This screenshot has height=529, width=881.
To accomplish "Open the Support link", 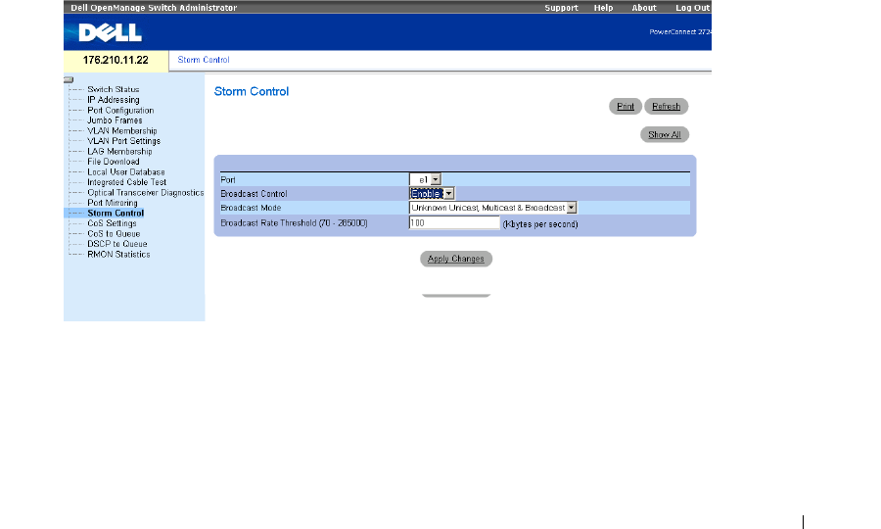I will pos(561,8).
